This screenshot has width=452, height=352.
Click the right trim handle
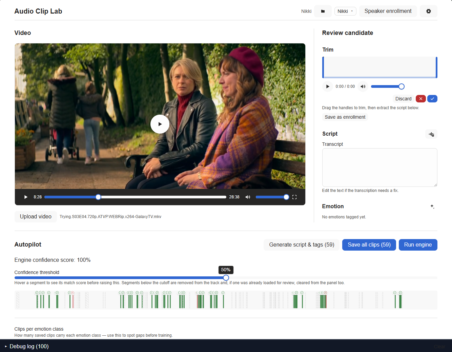click(436, 67)
